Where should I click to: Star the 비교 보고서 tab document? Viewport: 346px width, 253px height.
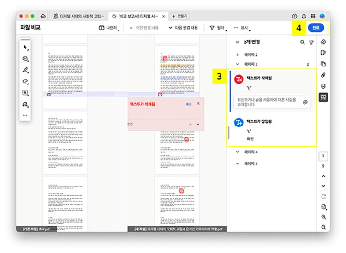pos(114,16)
